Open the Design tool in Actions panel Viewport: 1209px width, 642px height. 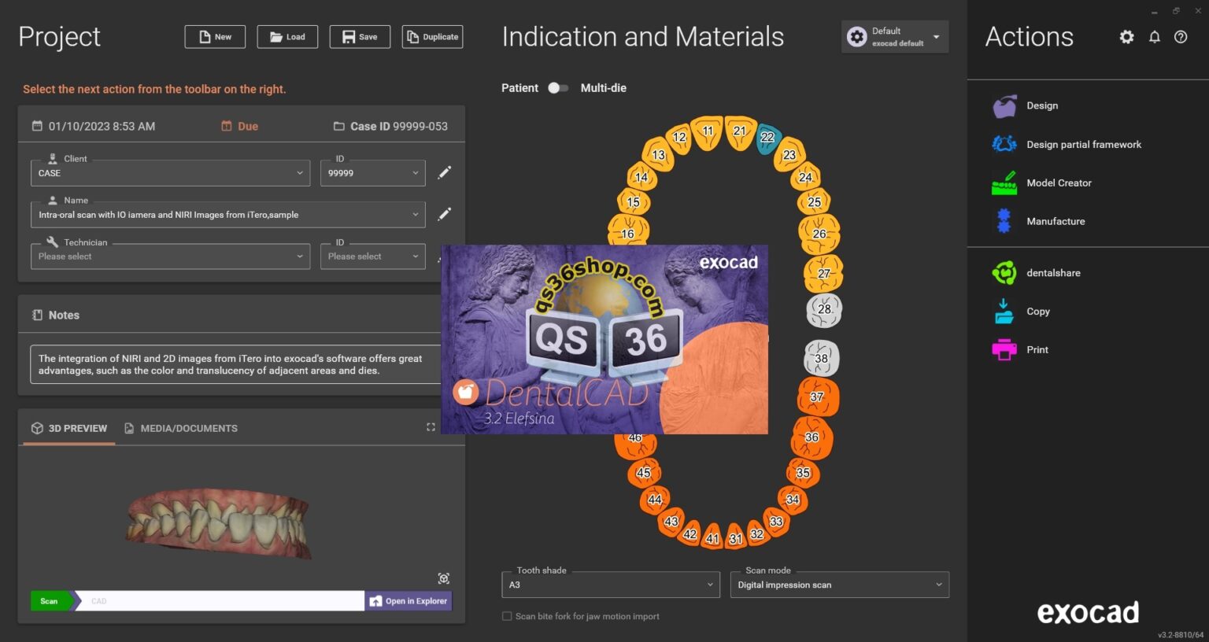(1041, 105)
